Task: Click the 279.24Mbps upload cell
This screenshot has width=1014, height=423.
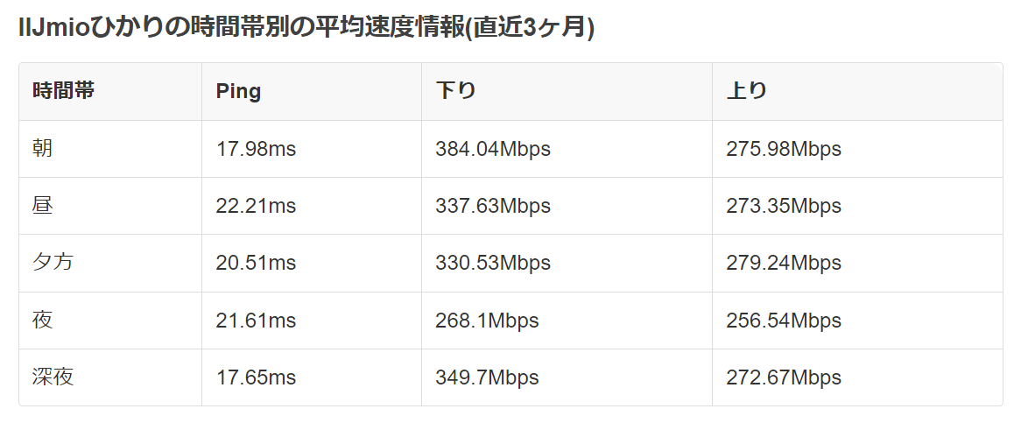Action: click(783, 263)
